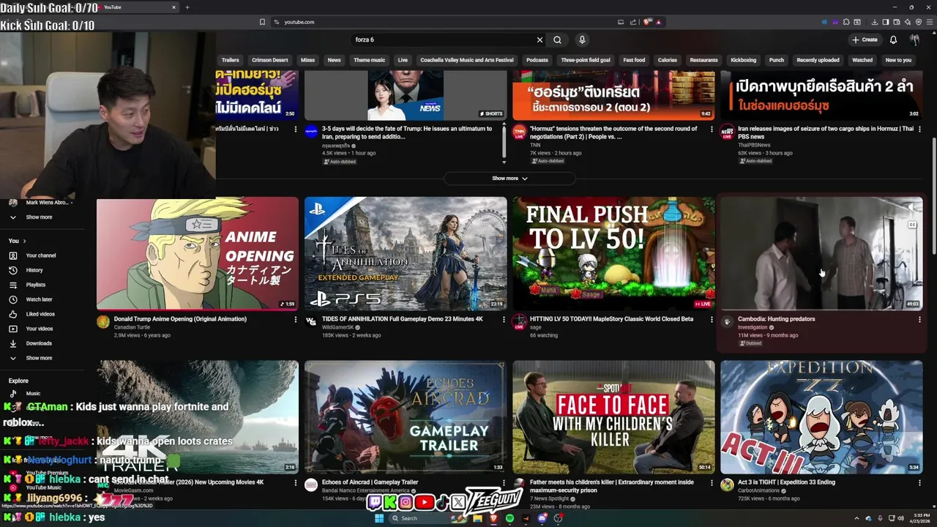Open the Leo AI sparkle icon
The width and height of the screenshot is (937, 527).
tap(908, 22)
